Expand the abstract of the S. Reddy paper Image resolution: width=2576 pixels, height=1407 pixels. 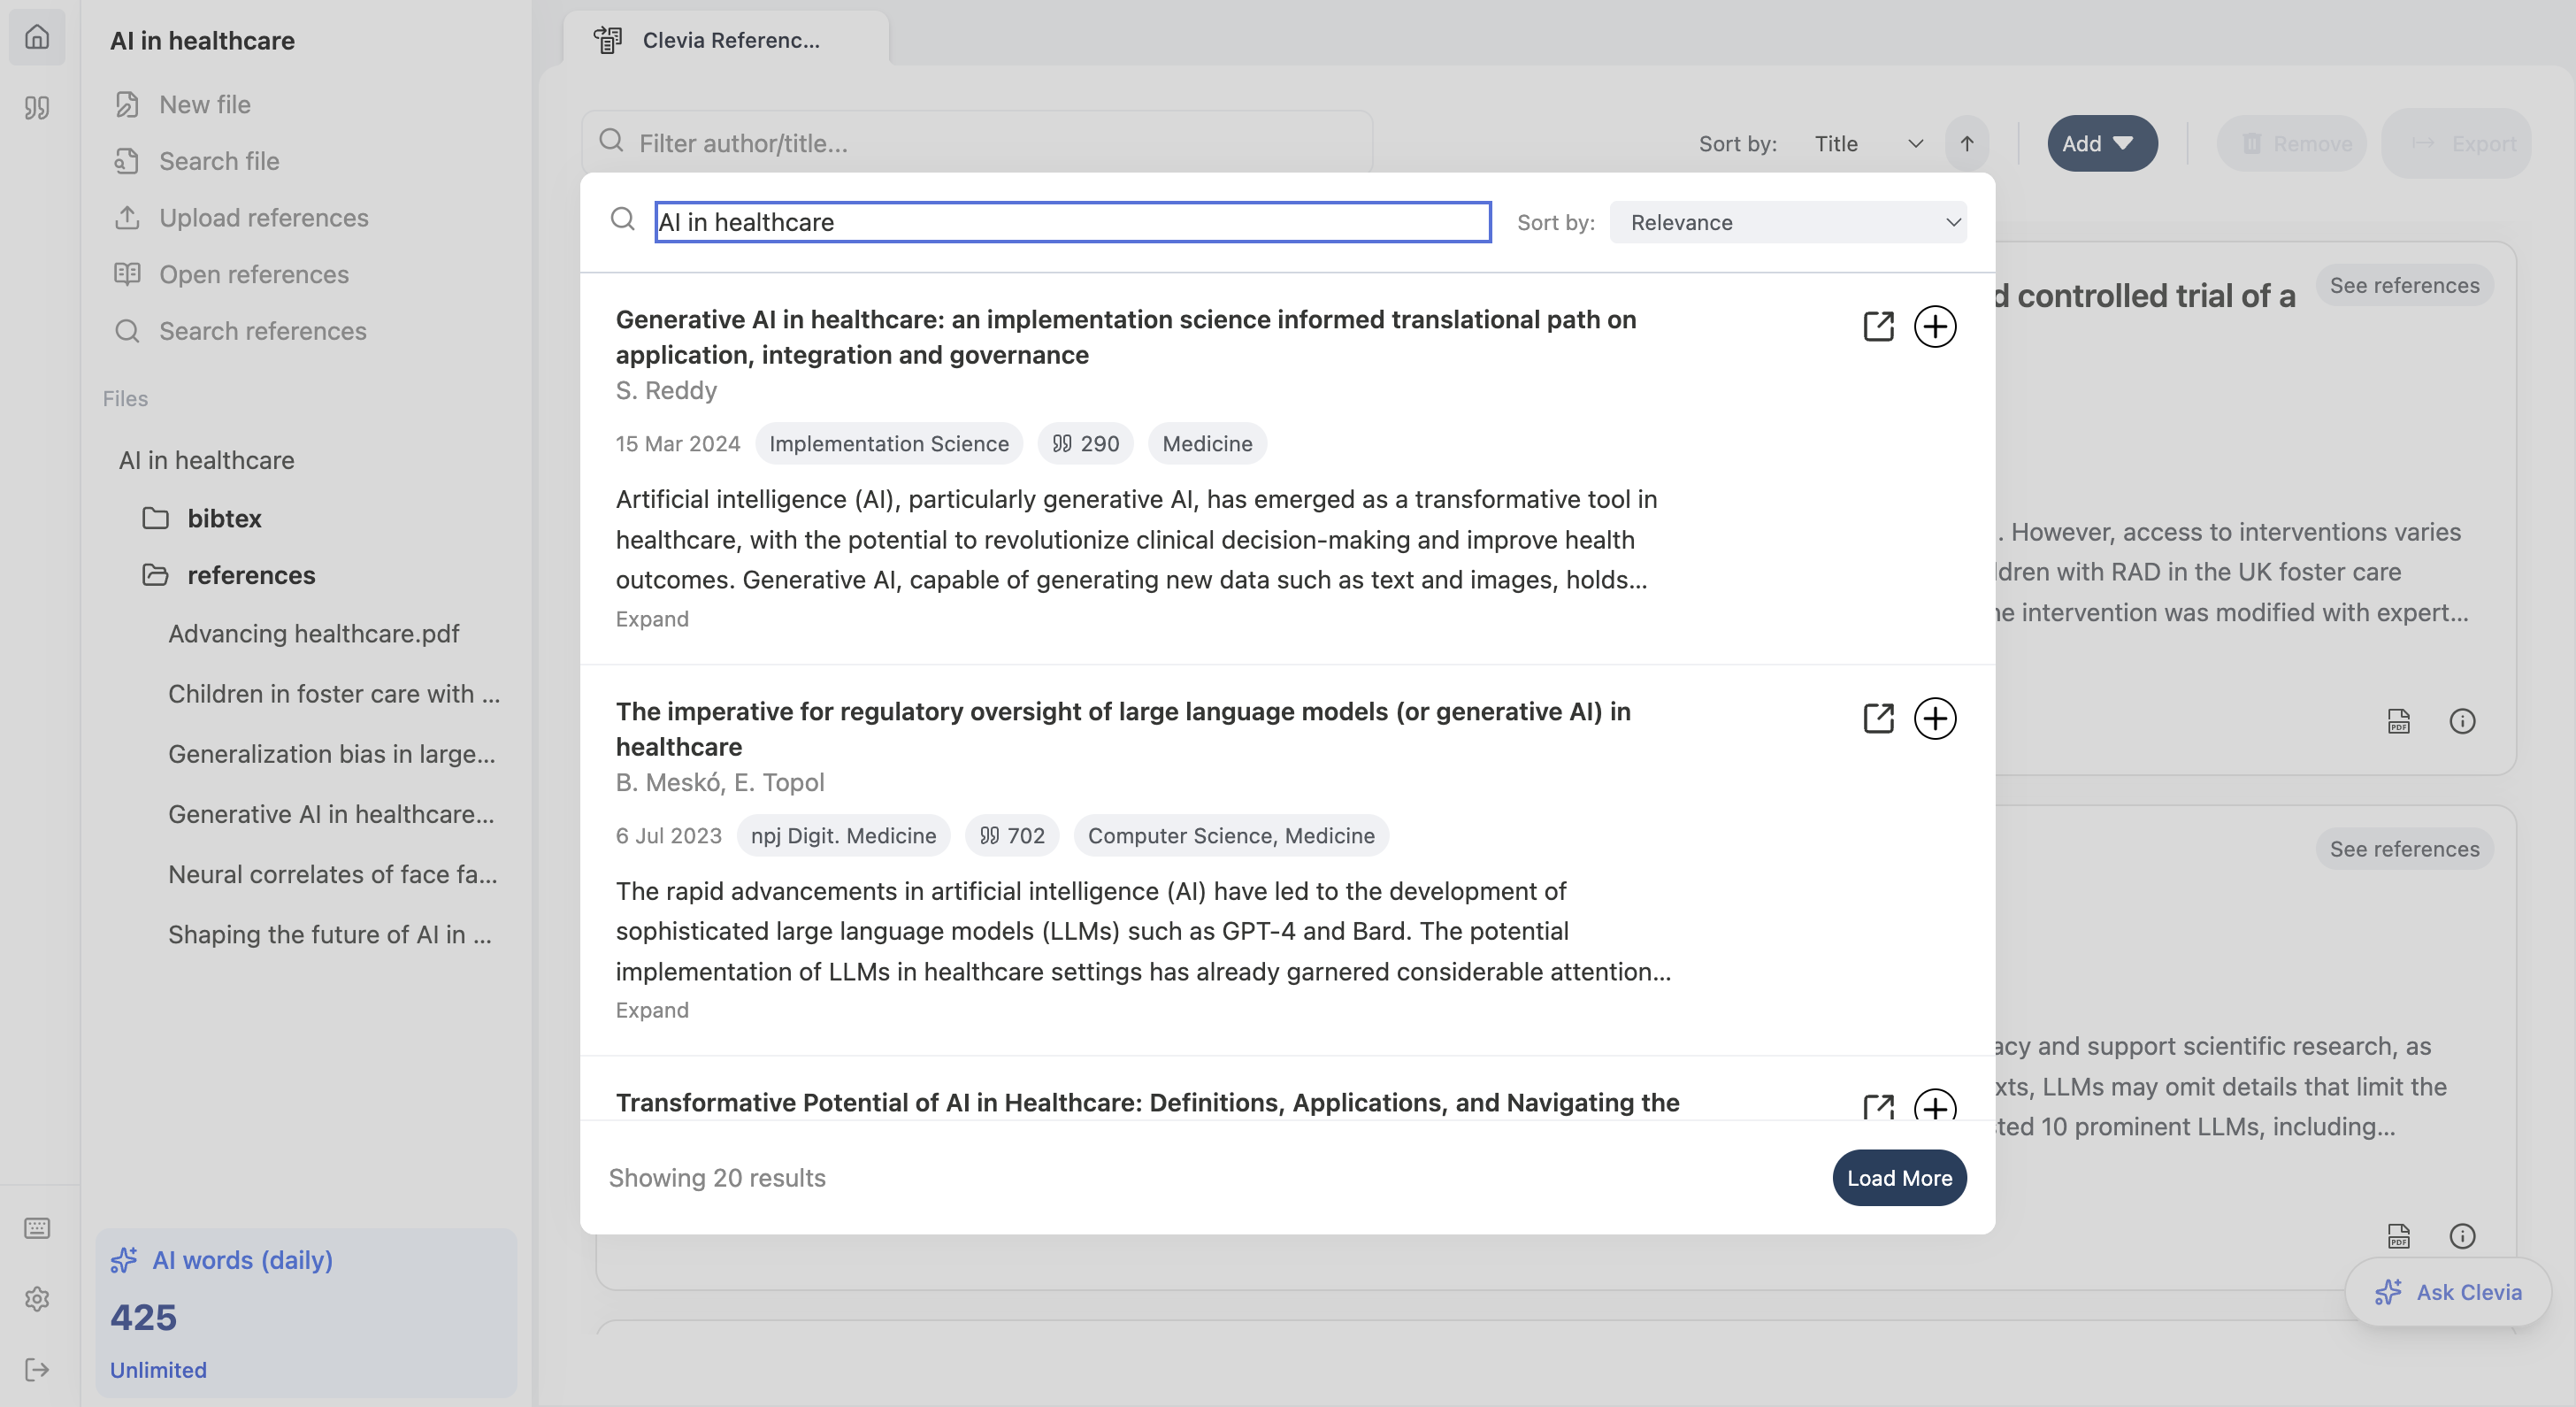click(x=651, y=618)
